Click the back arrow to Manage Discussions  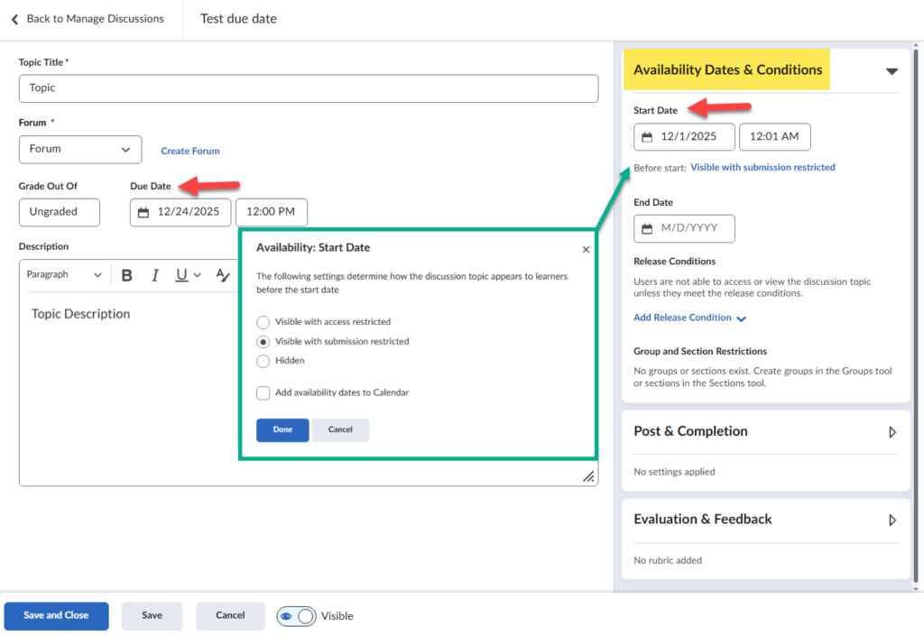14,19
